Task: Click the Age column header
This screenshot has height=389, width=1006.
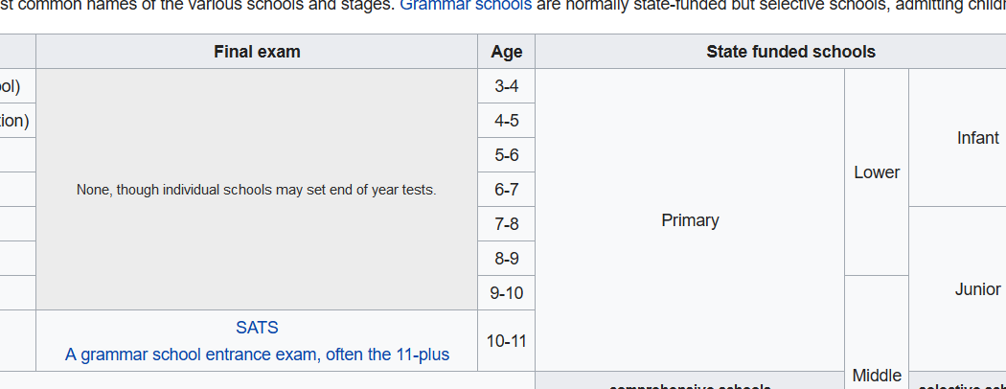Action: tap(506, 52)
